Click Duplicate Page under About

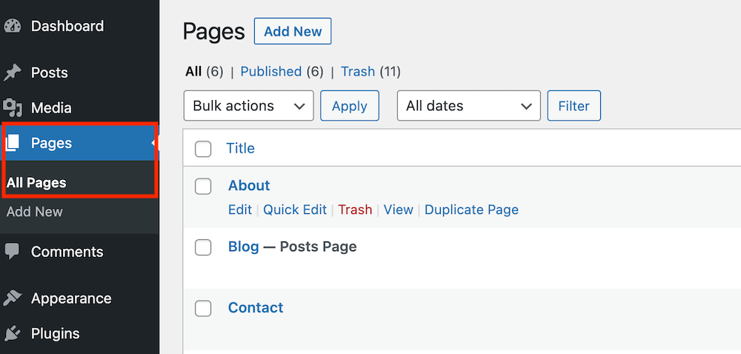471,210
